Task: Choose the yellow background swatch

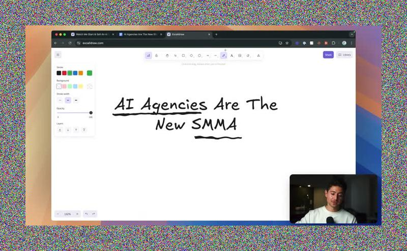Action: click(x=81, y=86)
